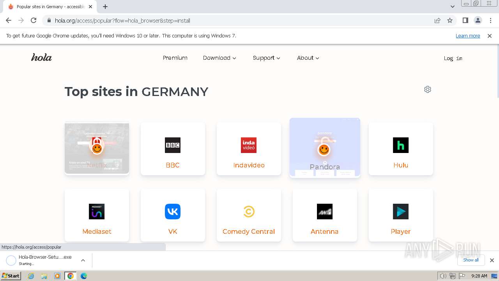Expand the About menu

pyautogui.click(x=308, y=58)
